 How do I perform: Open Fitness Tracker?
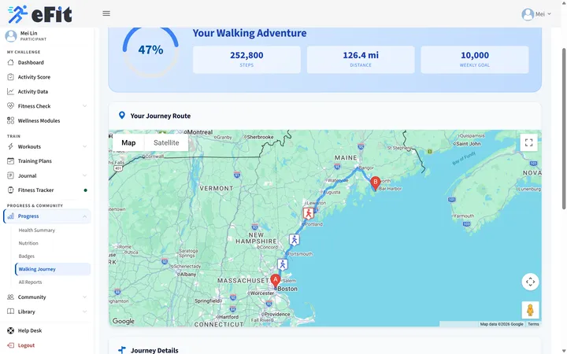coord(35,190)
